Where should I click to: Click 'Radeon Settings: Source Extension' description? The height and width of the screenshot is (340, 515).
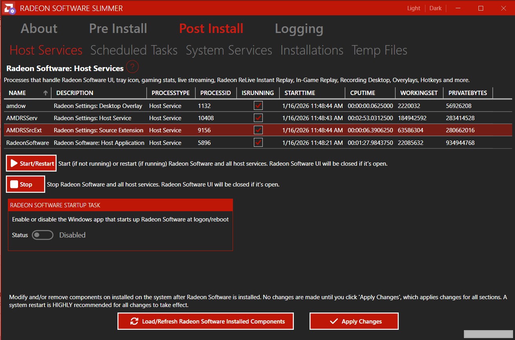[x=99, y=130]
